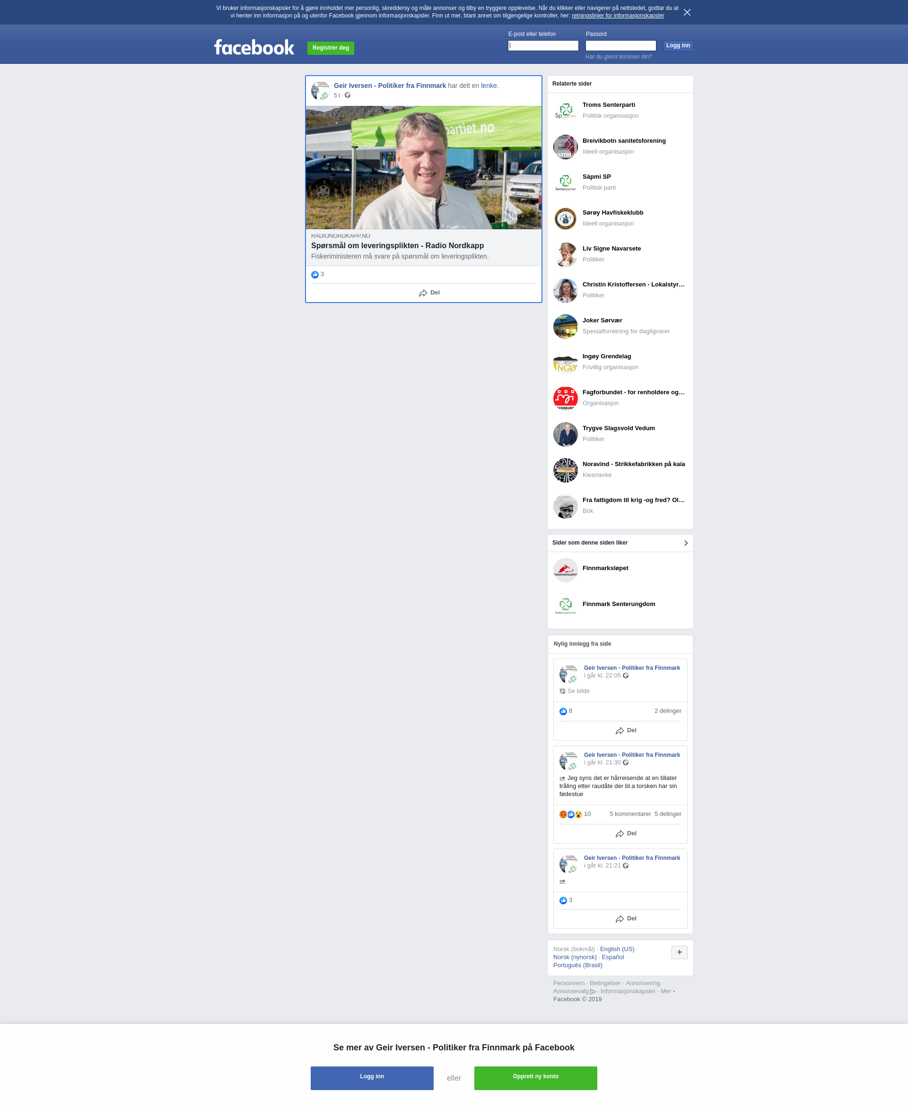The height and width of the screenshot is (1109, 908).
Task: Open Informasjonskapsler footer link
Action: point(627,991)
